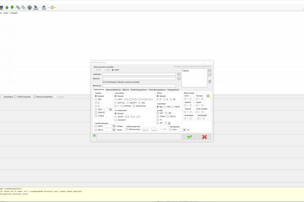The height and width of the screenshot is (202, 304).
Task: Click the dialog help question mark
Action: tap(203, 62)
